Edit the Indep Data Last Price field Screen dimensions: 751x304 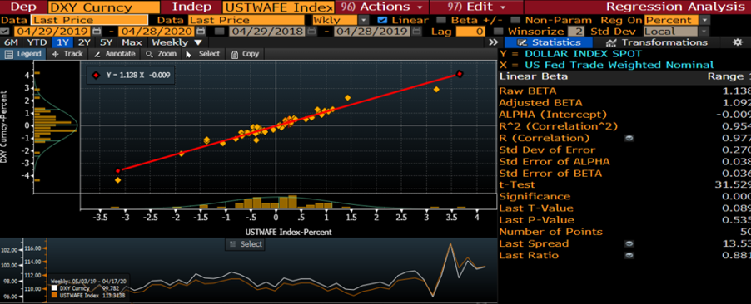coord(246,20)
